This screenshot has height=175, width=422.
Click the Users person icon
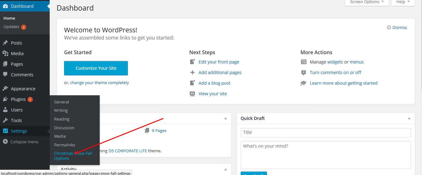click(5, 110)
